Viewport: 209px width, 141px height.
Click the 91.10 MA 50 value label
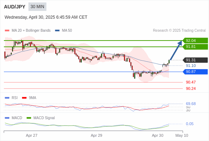tap(191, 66)
